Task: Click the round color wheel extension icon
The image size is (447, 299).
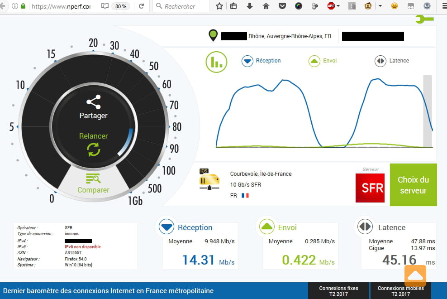Action: (x=299, y=6)
